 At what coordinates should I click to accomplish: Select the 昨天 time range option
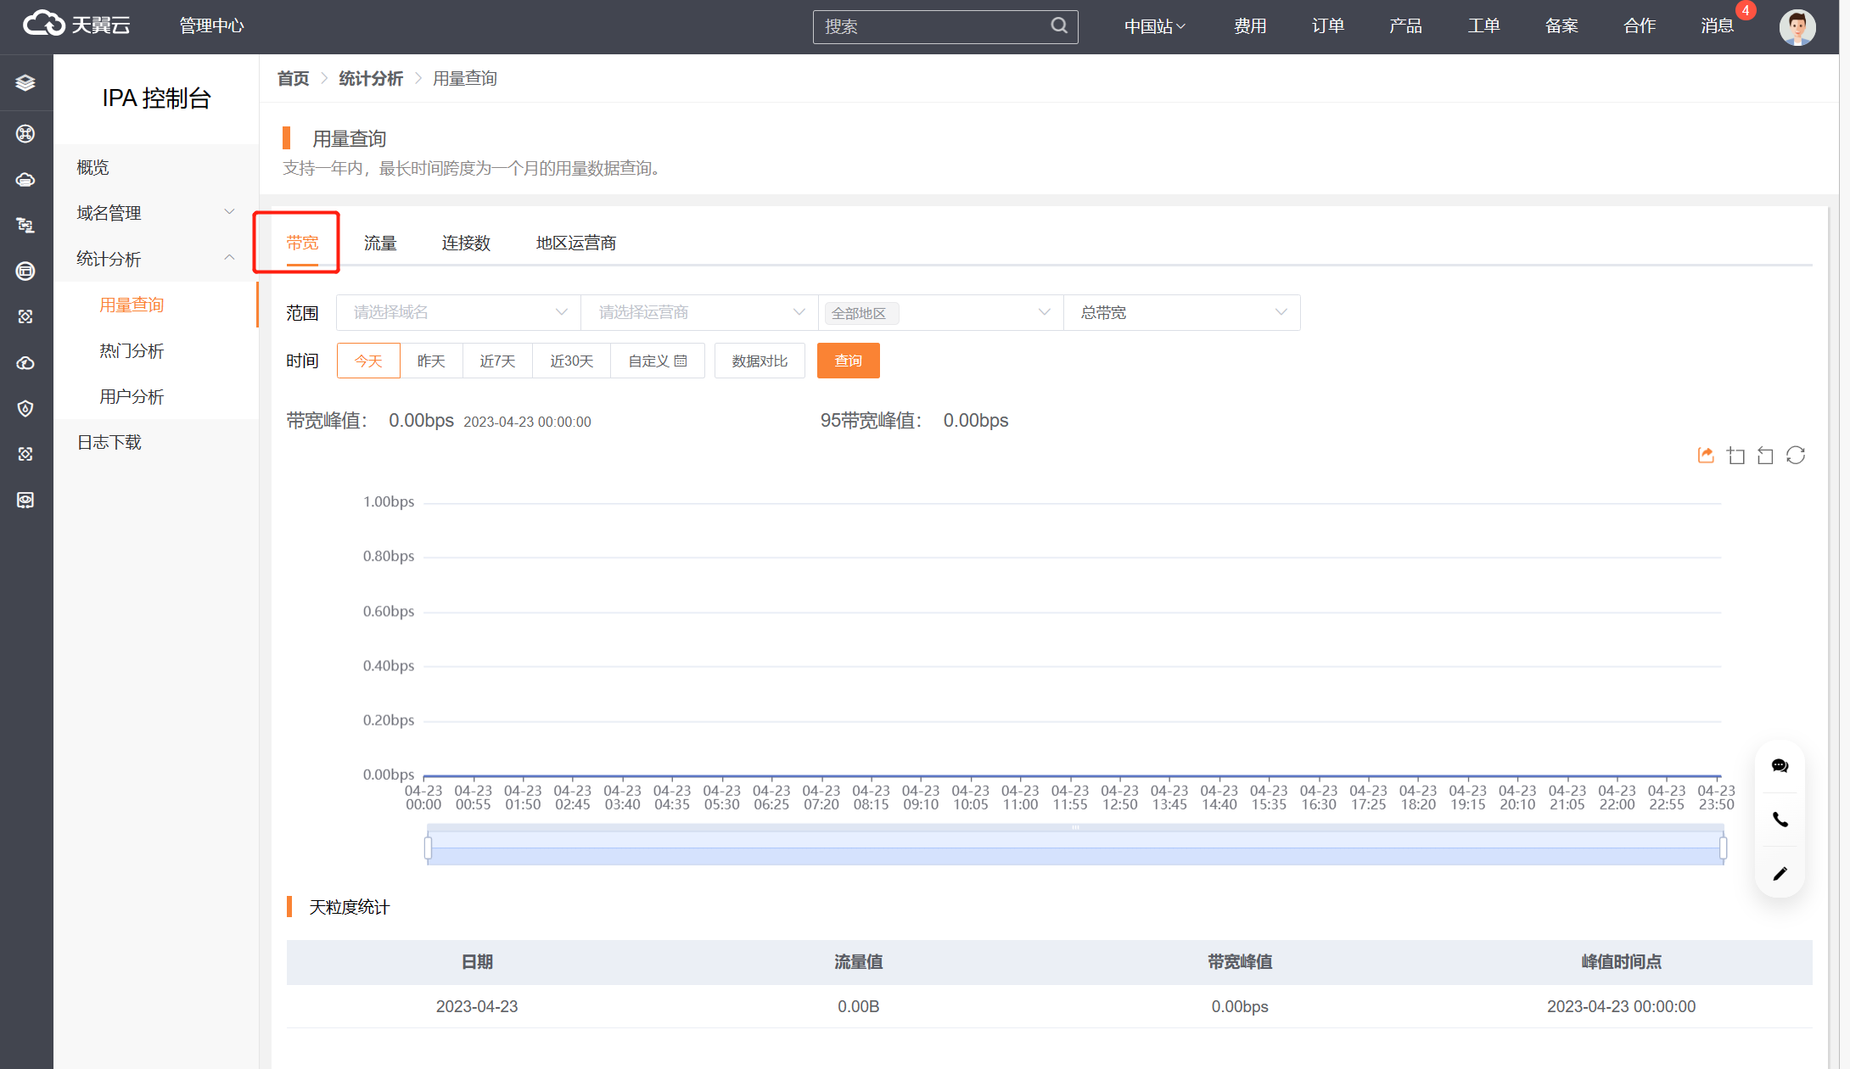click(431, 361)
